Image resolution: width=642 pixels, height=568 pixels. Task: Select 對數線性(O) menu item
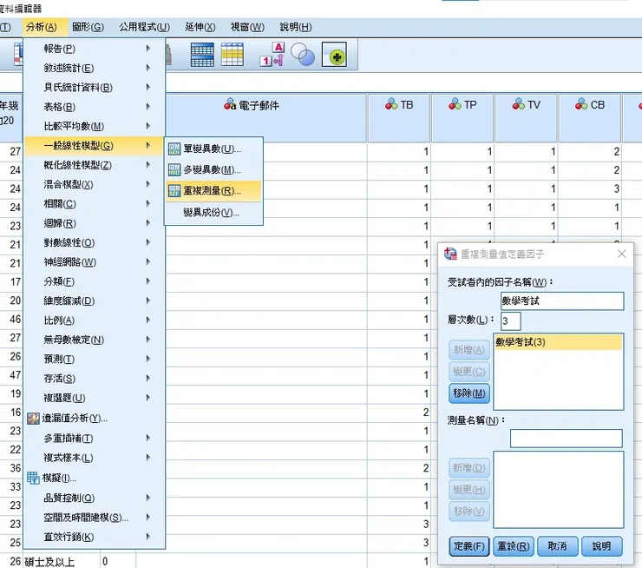(95, 243)
